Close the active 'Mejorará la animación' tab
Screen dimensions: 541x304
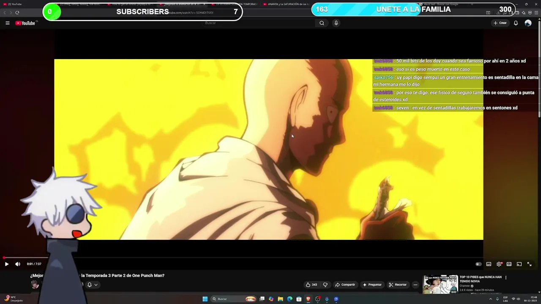click(x=204, y=4)
